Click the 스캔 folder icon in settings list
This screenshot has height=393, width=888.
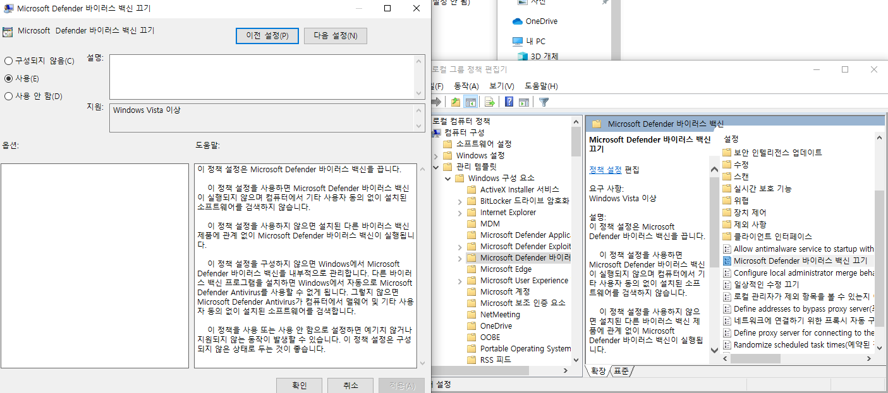pos(727,176)
